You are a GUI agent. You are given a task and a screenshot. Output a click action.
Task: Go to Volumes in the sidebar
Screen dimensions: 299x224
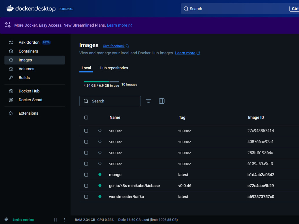34,69
